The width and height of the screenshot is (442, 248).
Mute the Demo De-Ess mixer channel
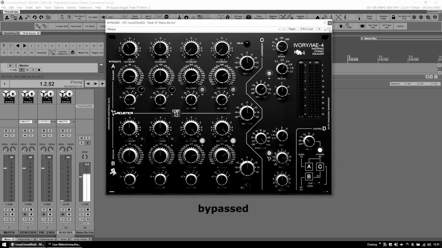click(x=81, y=138)
